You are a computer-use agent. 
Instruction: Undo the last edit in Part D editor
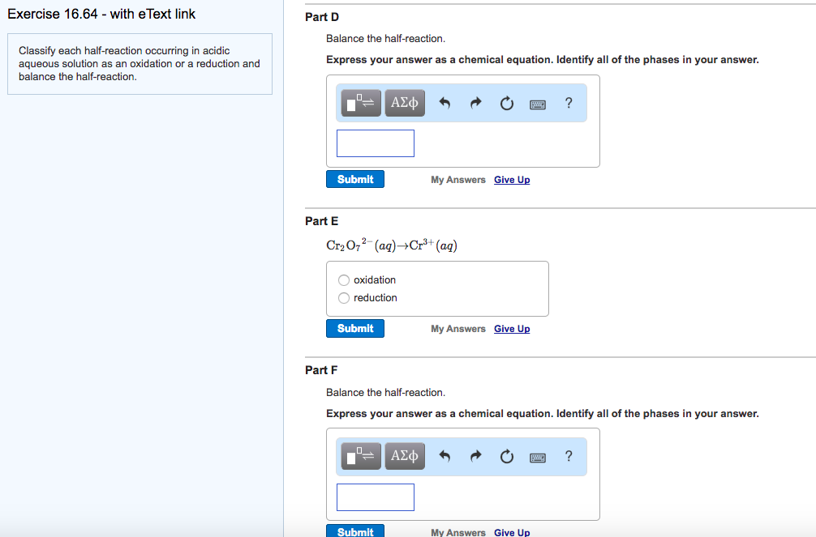click(445, 103)
